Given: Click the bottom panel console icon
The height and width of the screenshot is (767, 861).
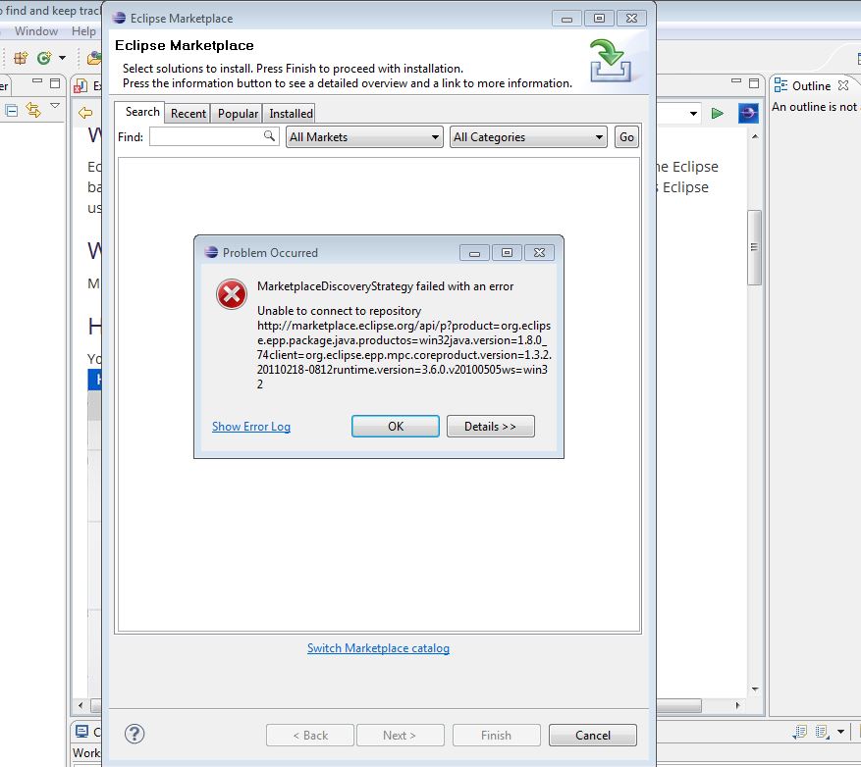Looking at the screenshot, I should pyautogui.click(x=82, y=732).
